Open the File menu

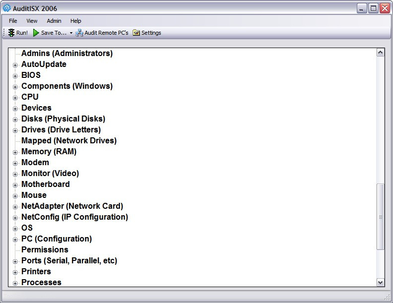(x=13, y=21)
